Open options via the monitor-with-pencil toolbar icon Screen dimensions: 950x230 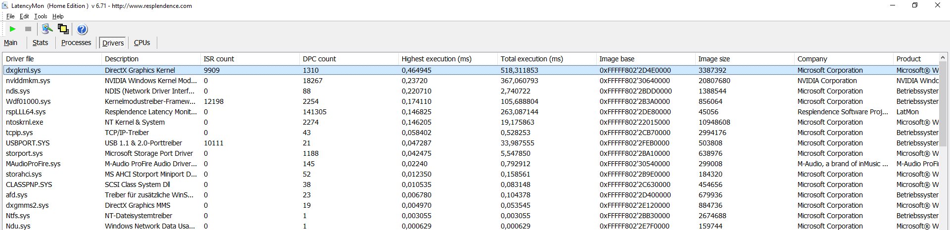pos(47,29)
